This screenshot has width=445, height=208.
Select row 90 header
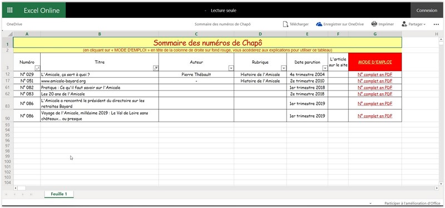coord(8,116)
